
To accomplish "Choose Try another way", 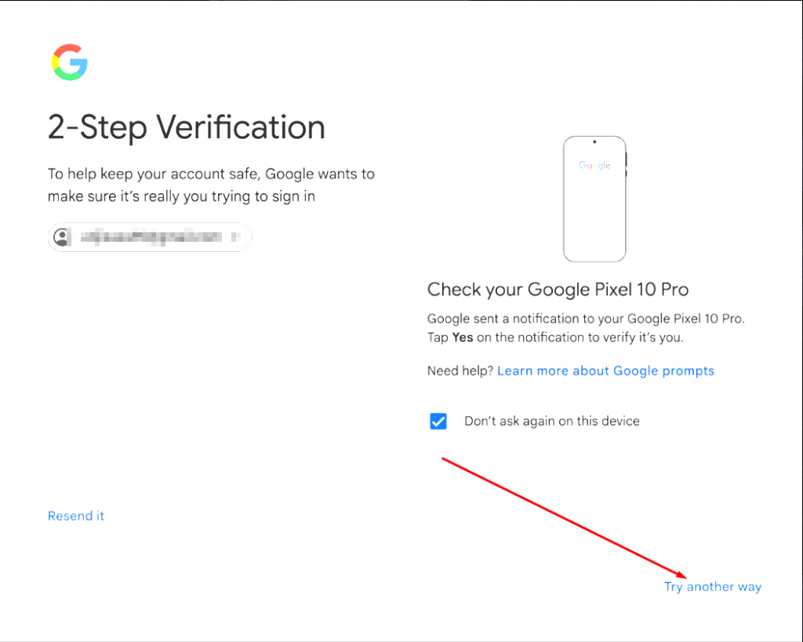I will [x=712, y=586].
